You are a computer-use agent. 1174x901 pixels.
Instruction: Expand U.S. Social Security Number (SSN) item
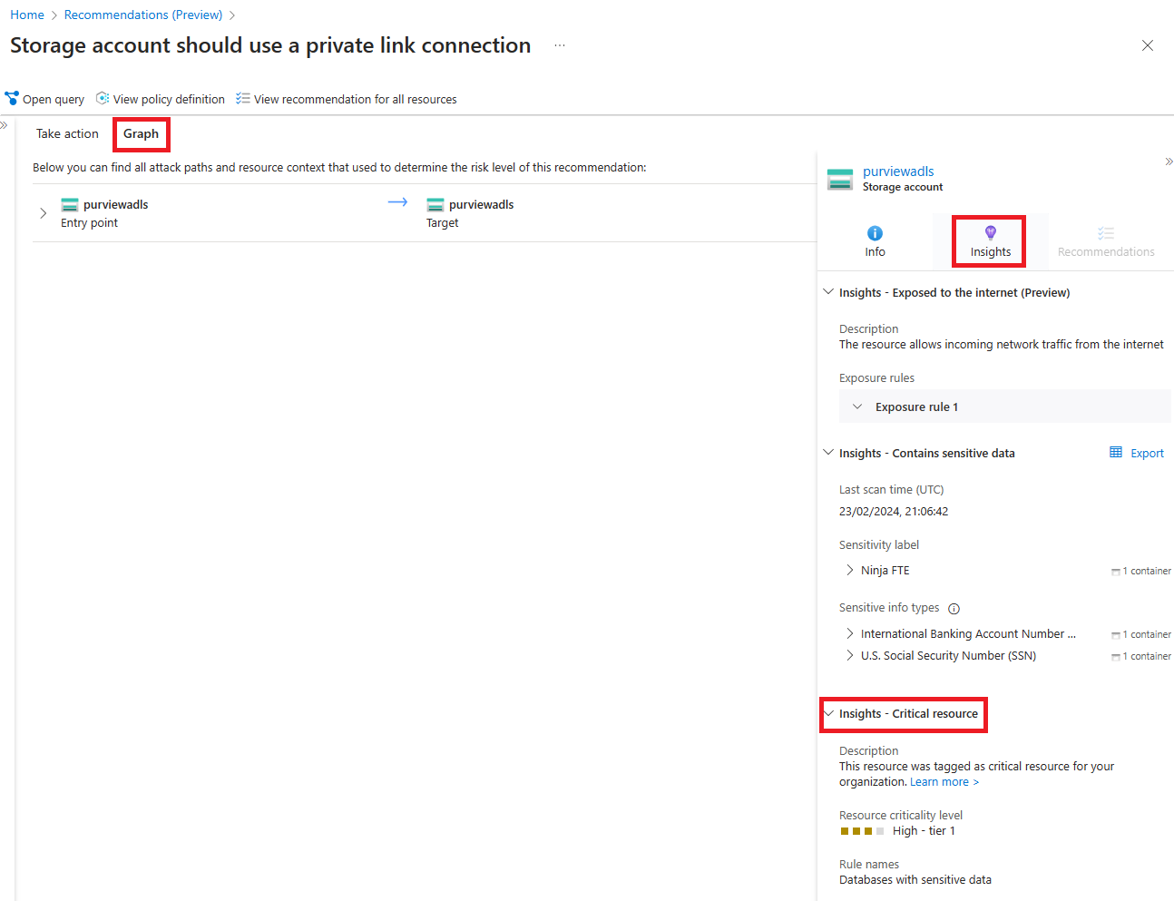coord(850,655)
